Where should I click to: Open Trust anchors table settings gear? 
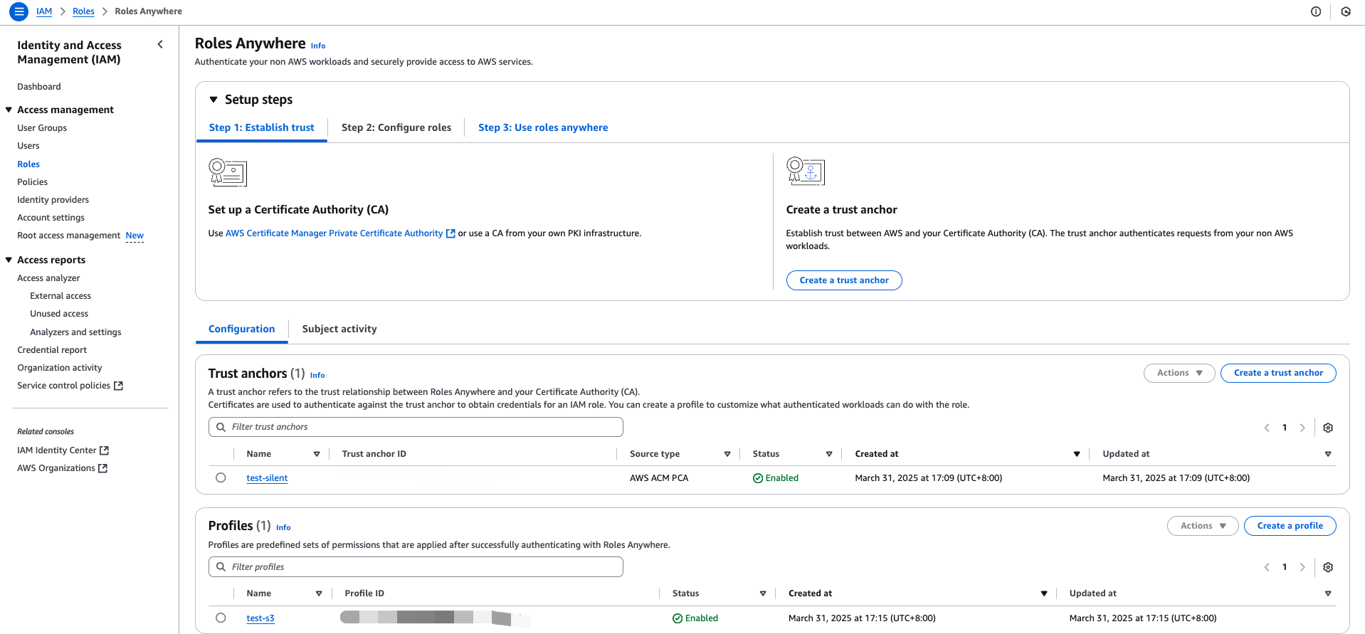(x=1327, y=428)
